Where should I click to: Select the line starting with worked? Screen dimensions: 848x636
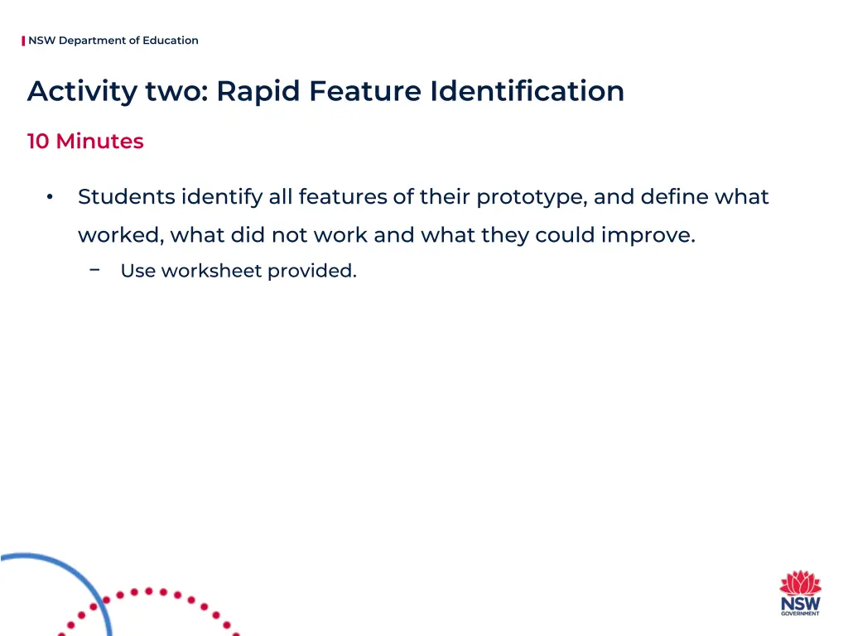[x=387, y=235]
